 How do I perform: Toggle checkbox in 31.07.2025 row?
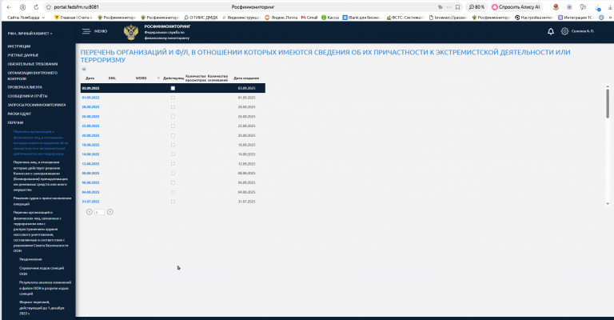point(173,202)
